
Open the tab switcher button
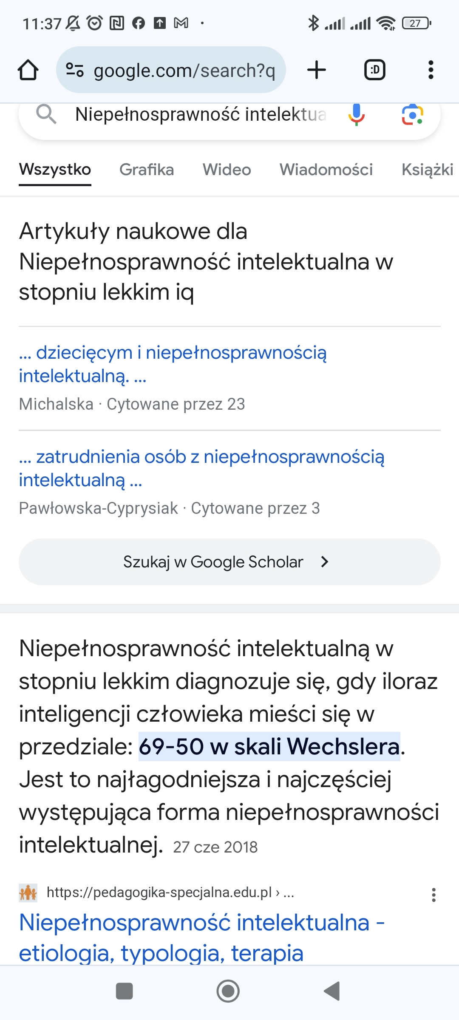point(375,70)
